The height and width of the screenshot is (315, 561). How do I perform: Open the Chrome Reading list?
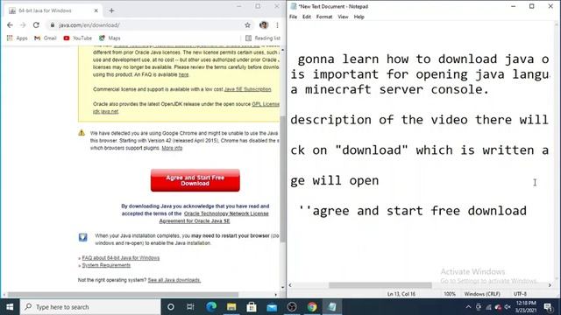263,38
